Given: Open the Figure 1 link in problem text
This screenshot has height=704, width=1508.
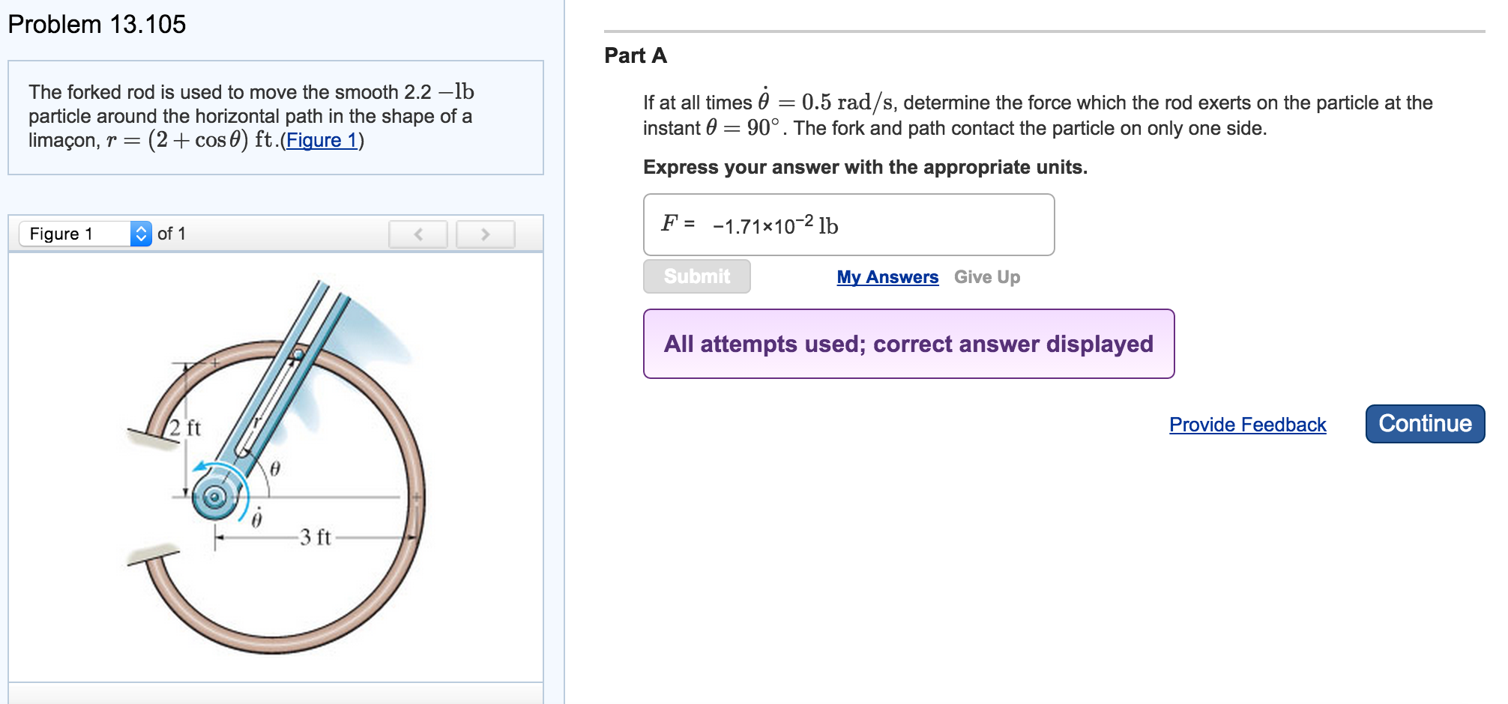Looking at the screenshot, I should coord(322,141).
